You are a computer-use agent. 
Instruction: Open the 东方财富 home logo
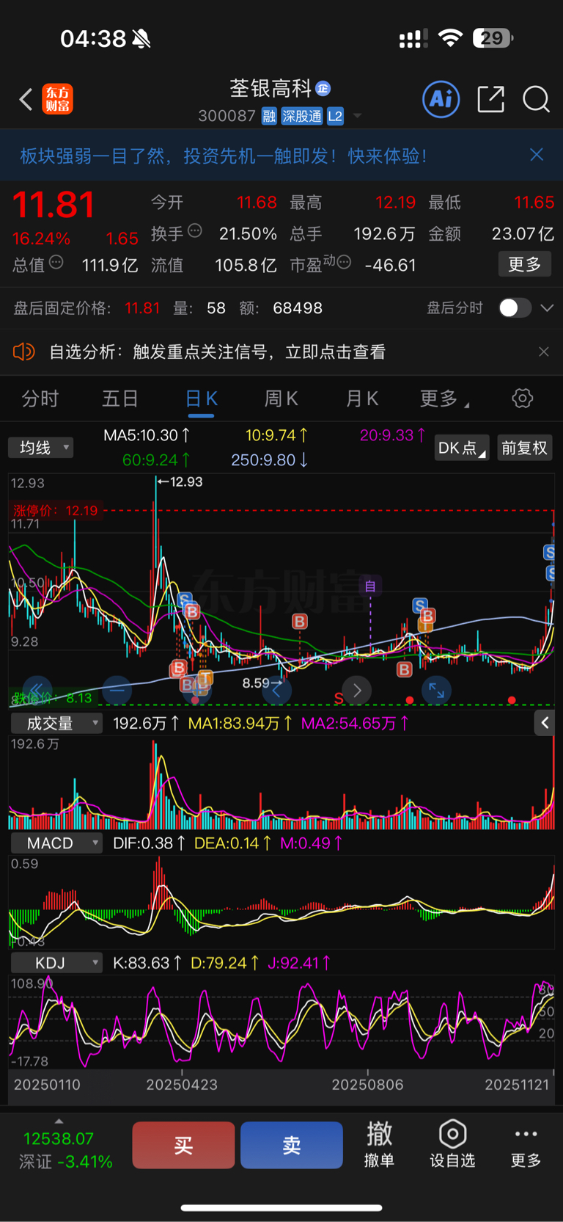(57, 99)
